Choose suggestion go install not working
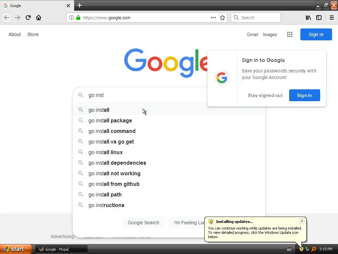 (169, 173)
